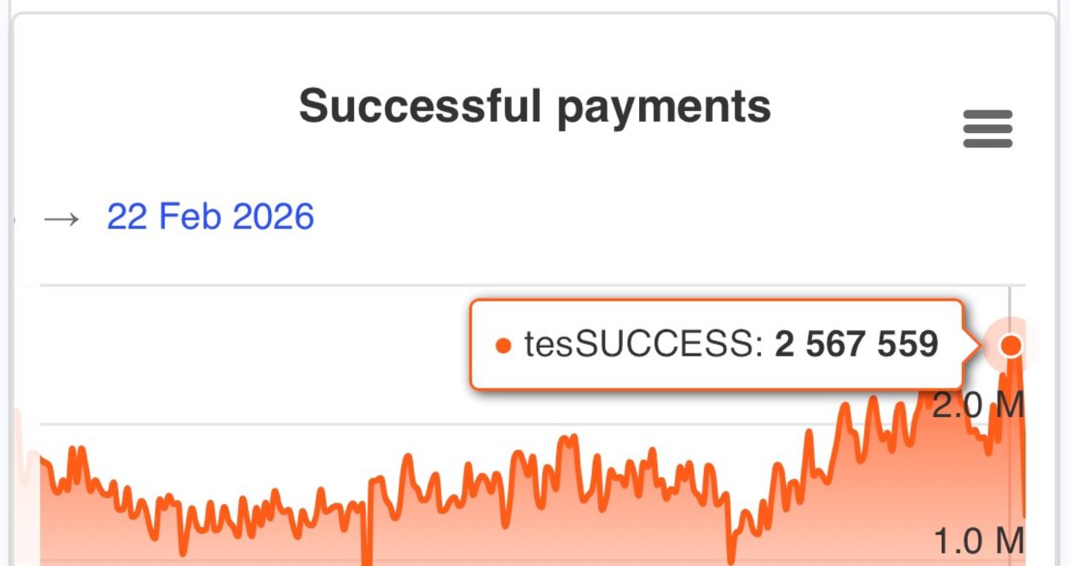The height and width of the screenshot is (566, 1070).
Task: Click the 1.0 M y-axis label
Action: click(x=979, y=541)
